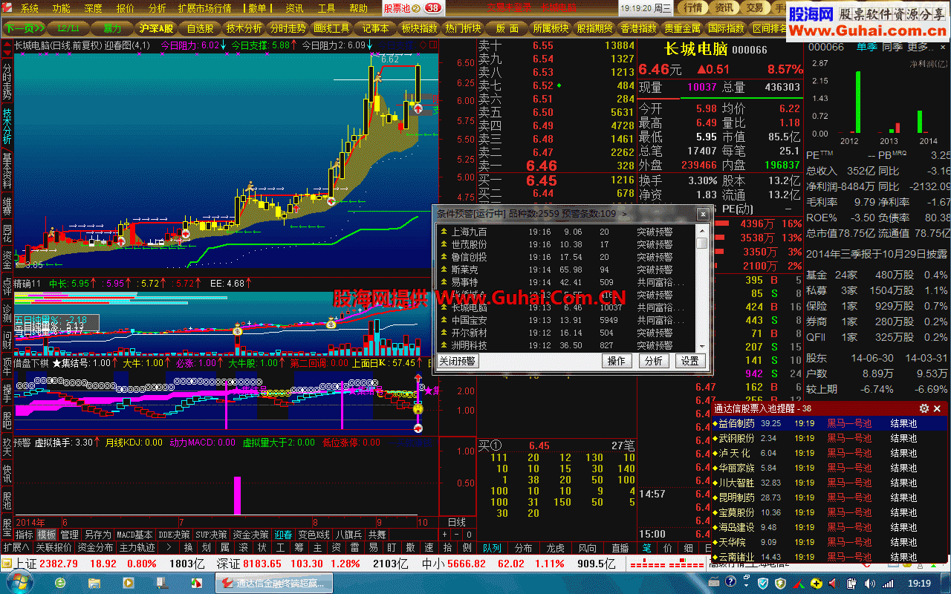Select the 板块指数 toolbar button

pos(419,28)
